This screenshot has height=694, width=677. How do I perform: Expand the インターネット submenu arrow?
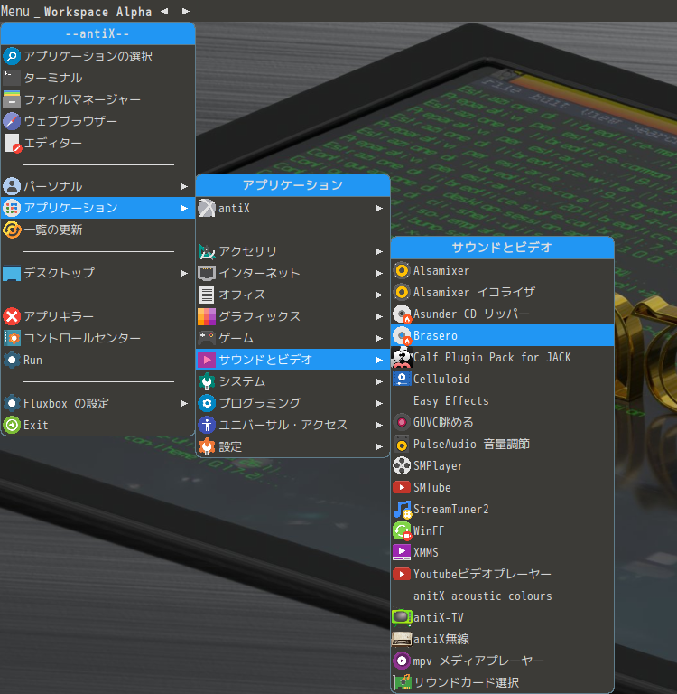coord(378,274)
